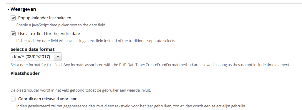Click the 'De plaatshouder wordt' description text
Screen dimensions: 302x110
[x=81, y=90]
